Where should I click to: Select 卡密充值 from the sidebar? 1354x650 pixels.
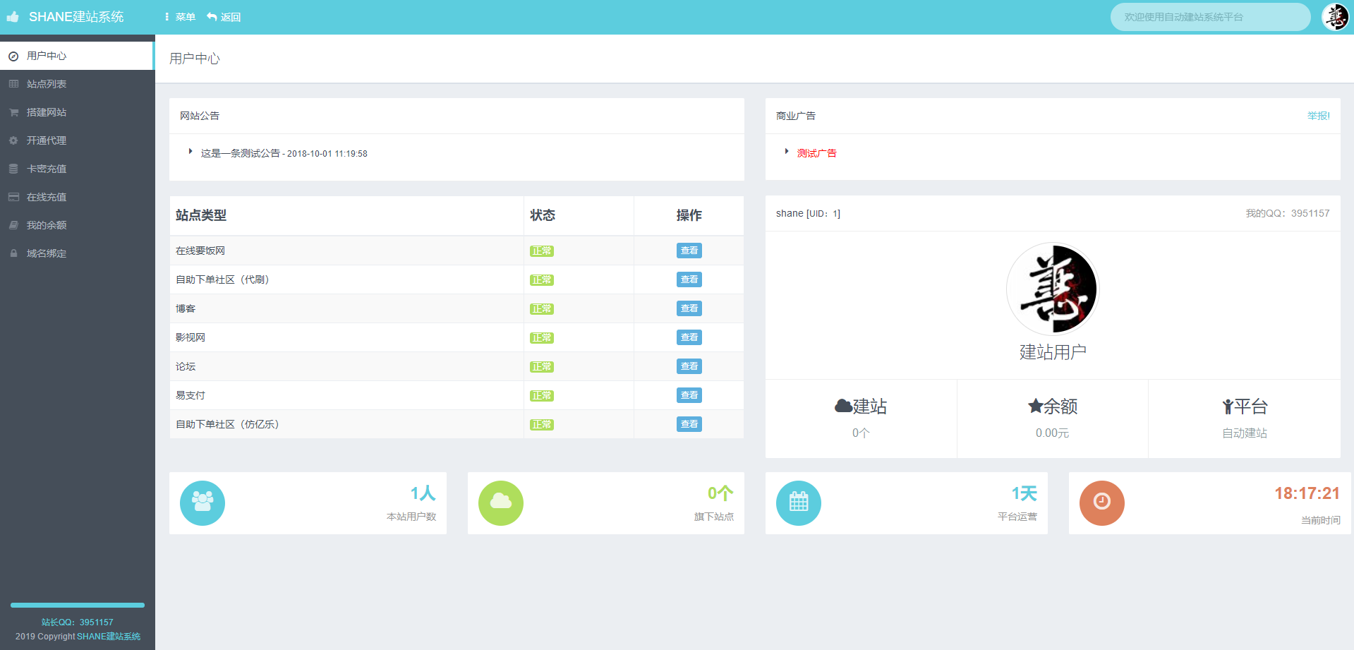point(47,169)
